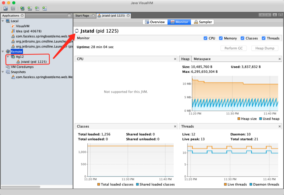The image size is (284, 195).
Task: Click the Applications panel tab
Action: tap(13, 16)
